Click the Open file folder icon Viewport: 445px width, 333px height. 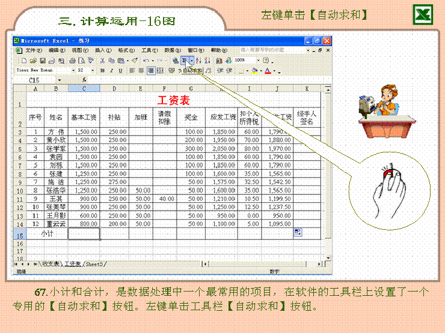[33, 61]
